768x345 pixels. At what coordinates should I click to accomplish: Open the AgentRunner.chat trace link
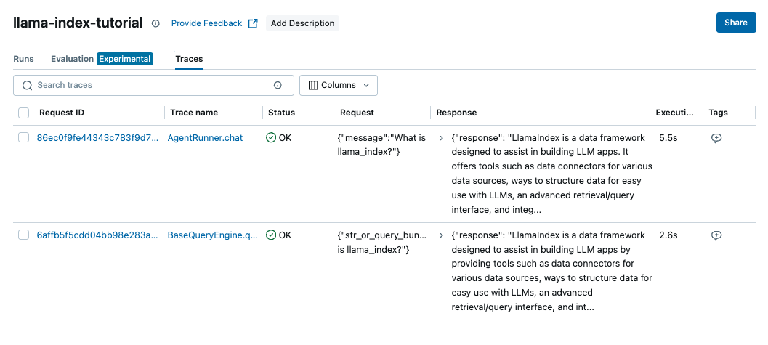coord(205,137)
